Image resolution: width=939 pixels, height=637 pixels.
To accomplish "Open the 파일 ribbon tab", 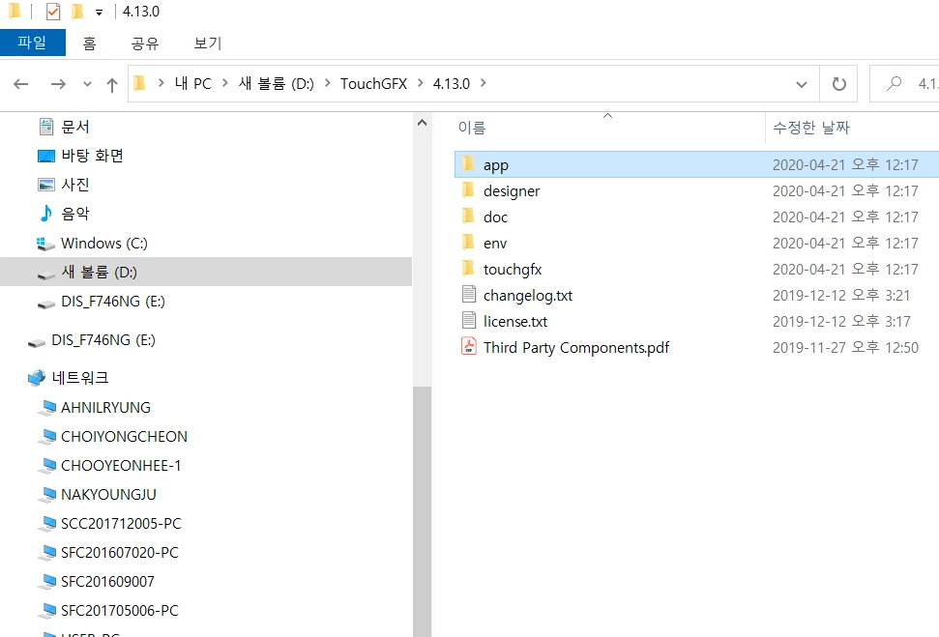I will (x=32, y=43).
